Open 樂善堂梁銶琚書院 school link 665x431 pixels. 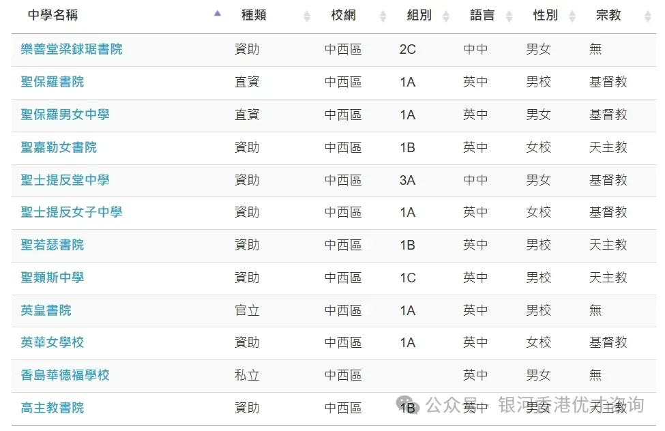pos(72,49)
